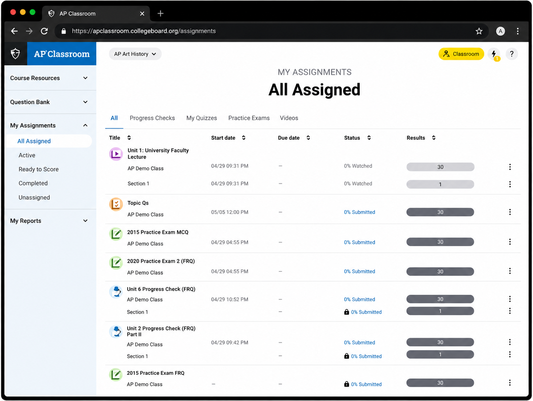Open the 2015 Practice Exam FRQ title
The width and height of the screenshot is (533, 401).
(x=156, y=373)
